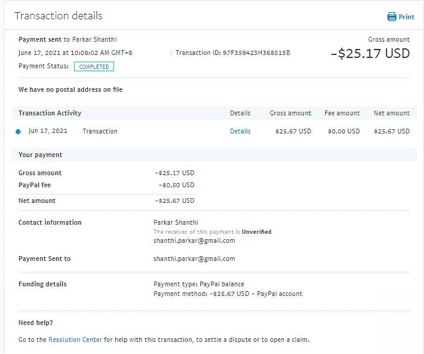Image resolution: width=424 pixels, height=354 pixels.
Task: Select the Transaction ID 97F359423H368515B
Action: 233,53
